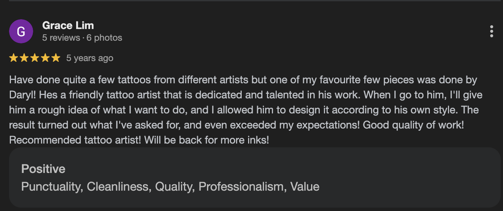Image resolution: width=503 pixels, height=211 pixels.
Task: Click the "6 photos" count text
Action: click(x=104, y=38)
